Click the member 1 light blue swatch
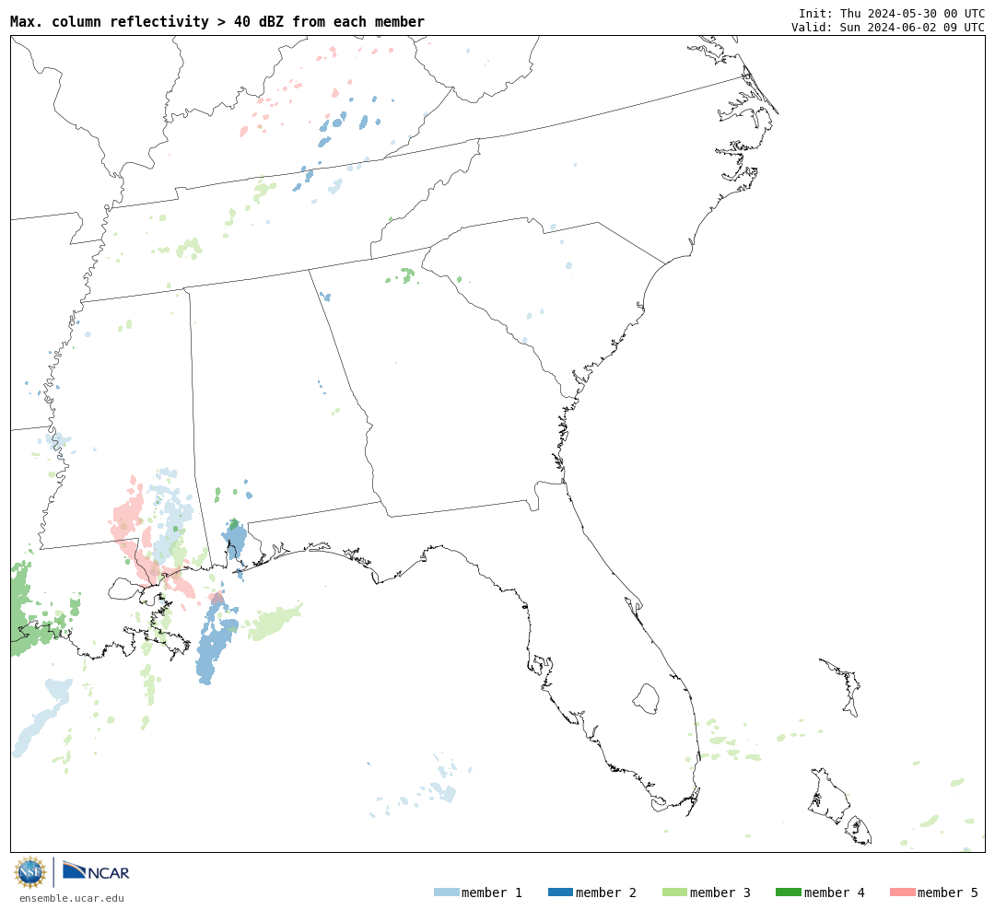995x910 pixels. [446, 892]
